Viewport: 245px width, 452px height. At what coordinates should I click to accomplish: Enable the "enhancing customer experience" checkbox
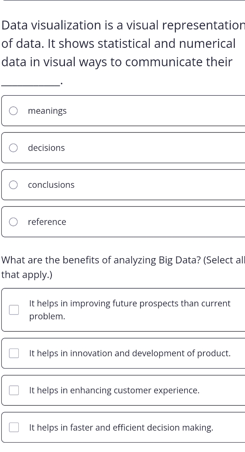click(14, 390)
